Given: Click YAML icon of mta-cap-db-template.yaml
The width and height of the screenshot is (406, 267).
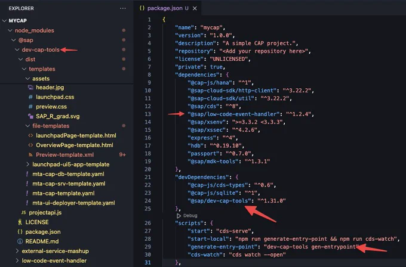Looking at the screenshot, I should tap(27, 174).
